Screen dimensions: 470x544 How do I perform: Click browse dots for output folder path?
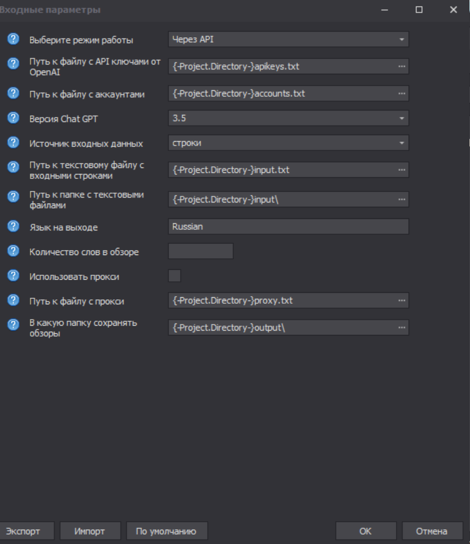pos(402,328)
